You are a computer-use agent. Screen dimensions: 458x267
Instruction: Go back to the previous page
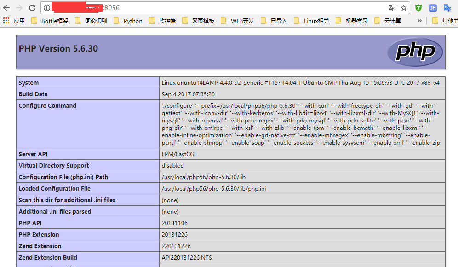(6, 8)
